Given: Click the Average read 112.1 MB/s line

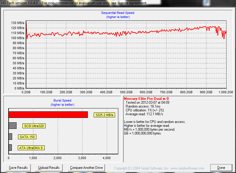Looking at the screenshot, I should click(x=144, y=114).
